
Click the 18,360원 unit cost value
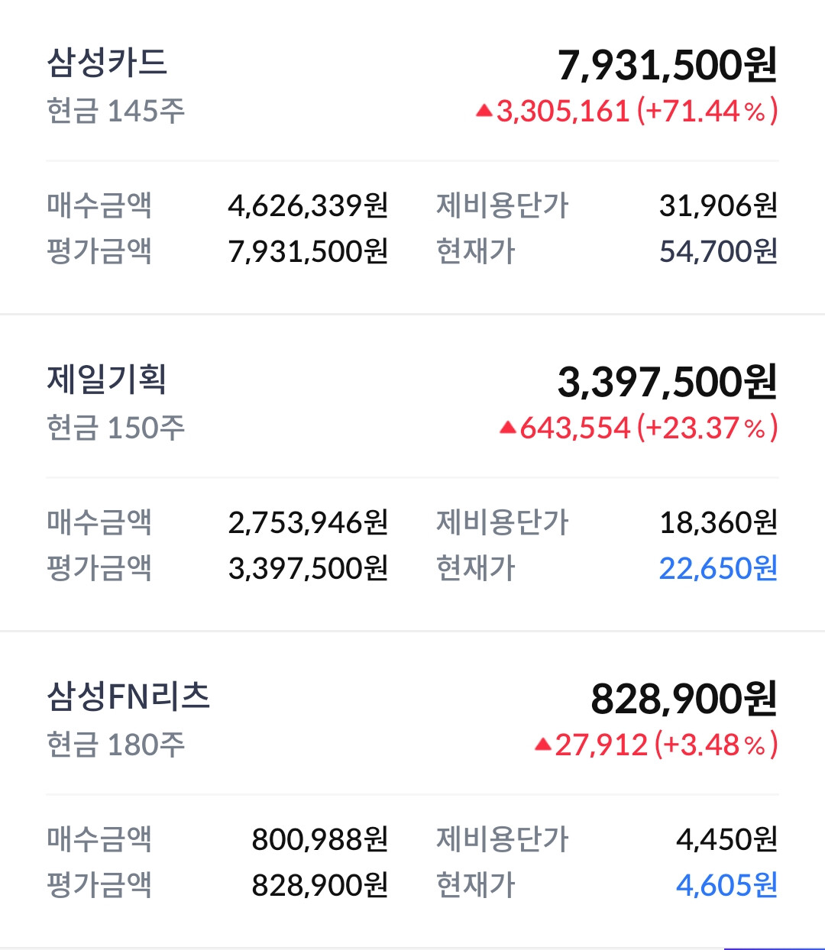[717, 523]
